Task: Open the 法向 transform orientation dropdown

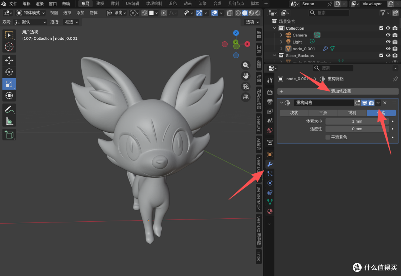Action: pos(116,13)
